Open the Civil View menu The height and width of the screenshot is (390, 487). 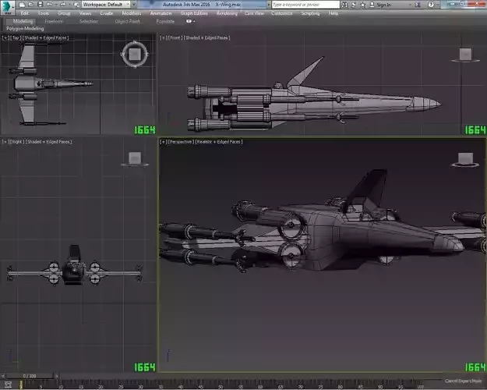pyautogui.click(x=254, y=13)
